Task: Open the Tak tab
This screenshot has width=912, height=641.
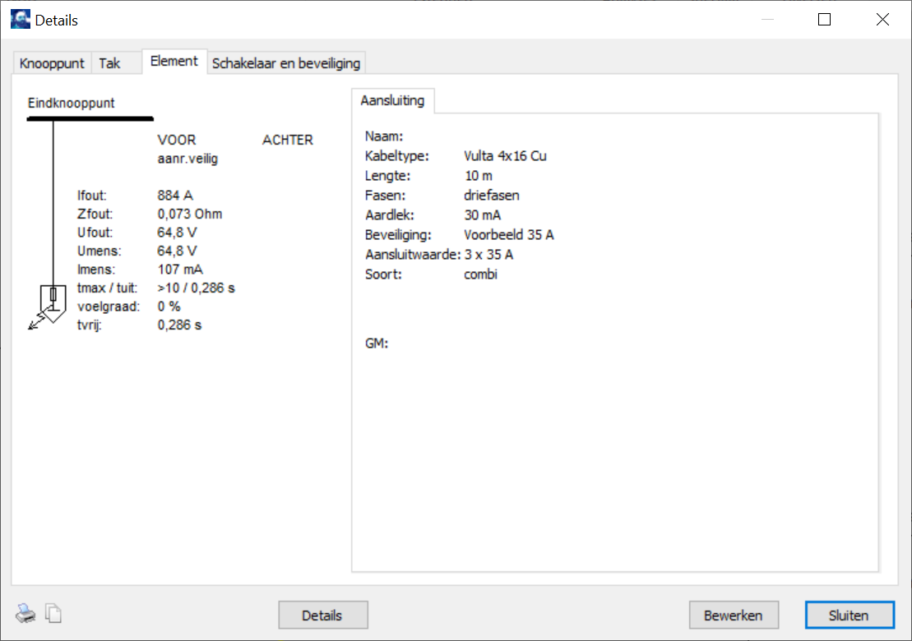Action: pyautogui.click(x=109, y=63)
